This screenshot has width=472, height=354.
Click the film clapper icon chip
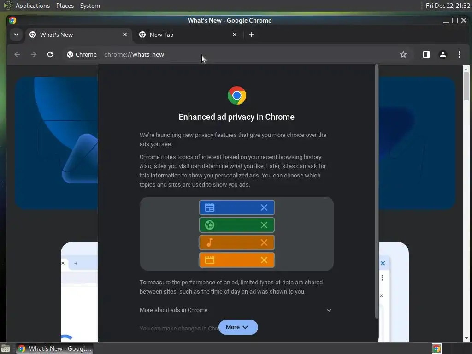point(210,260)
